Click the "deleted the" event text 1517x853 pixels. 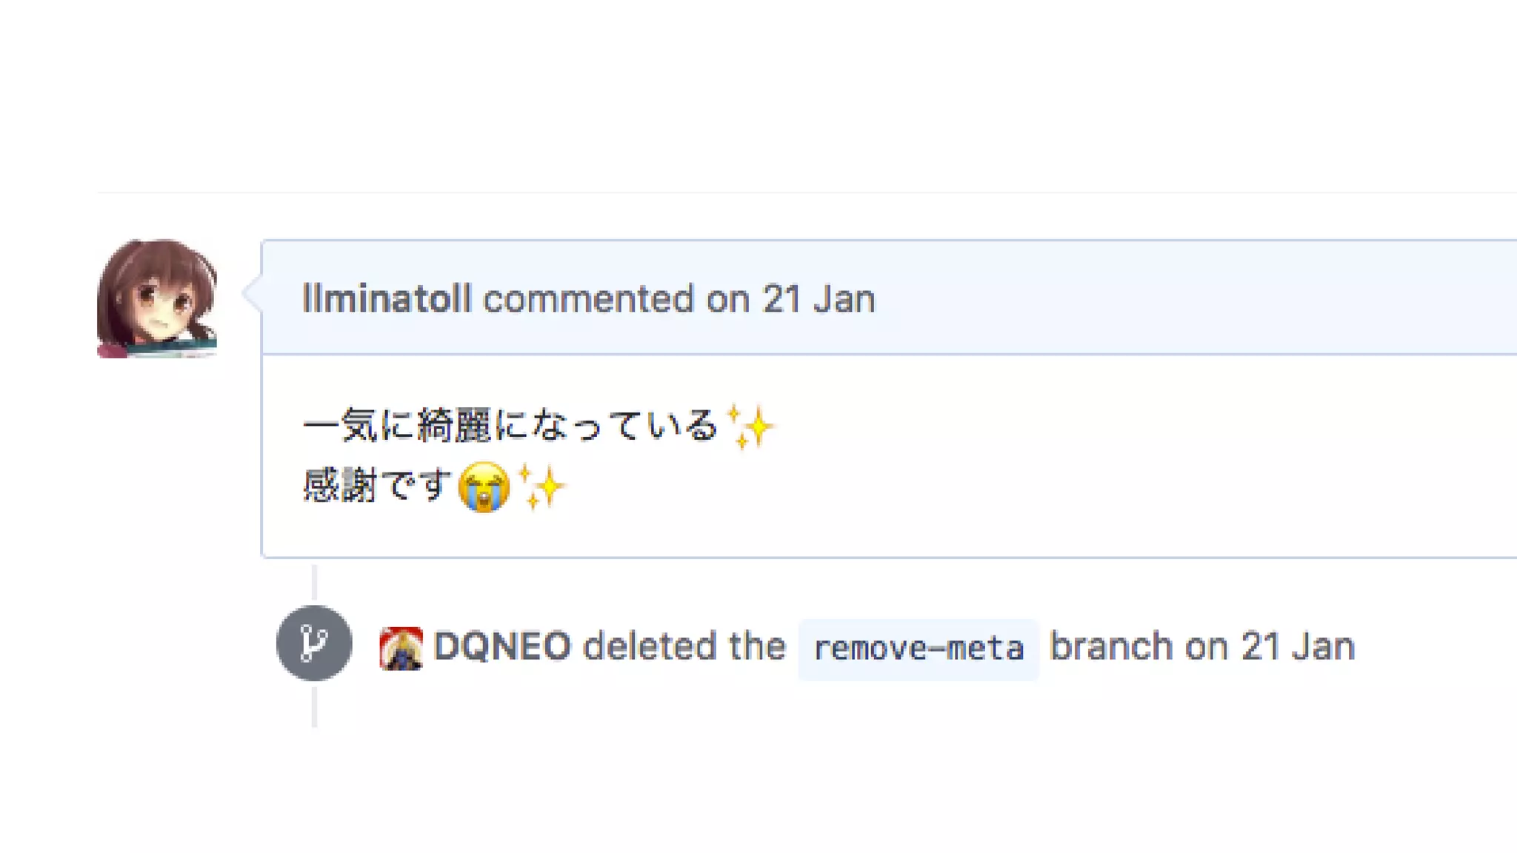[x=684, y=646]
